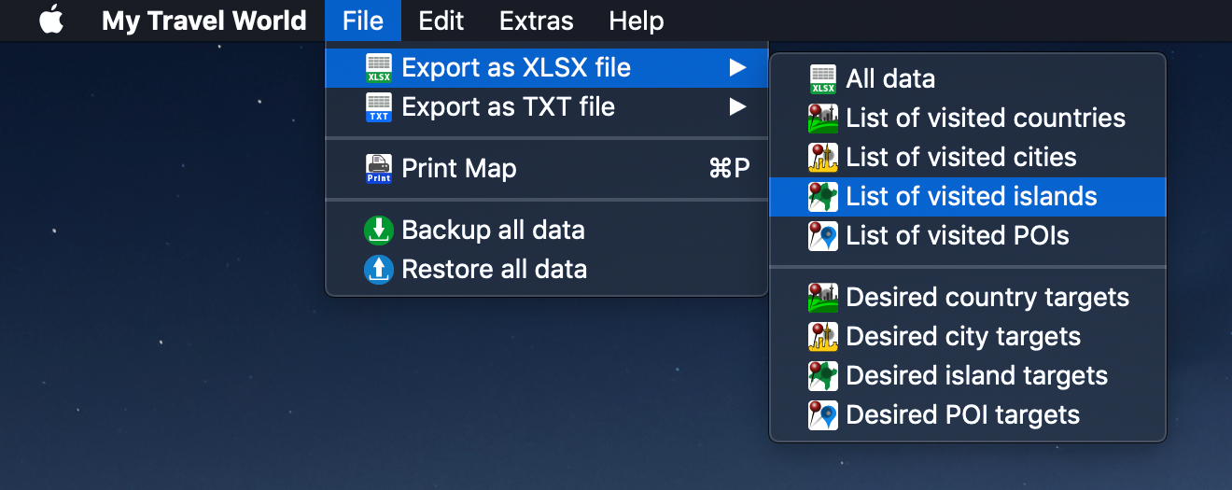Image resolution: width=1232 pixels, height=490 pixels.
Task: Click the city pin icon beside Desired city targets
Action: point(823,337)
